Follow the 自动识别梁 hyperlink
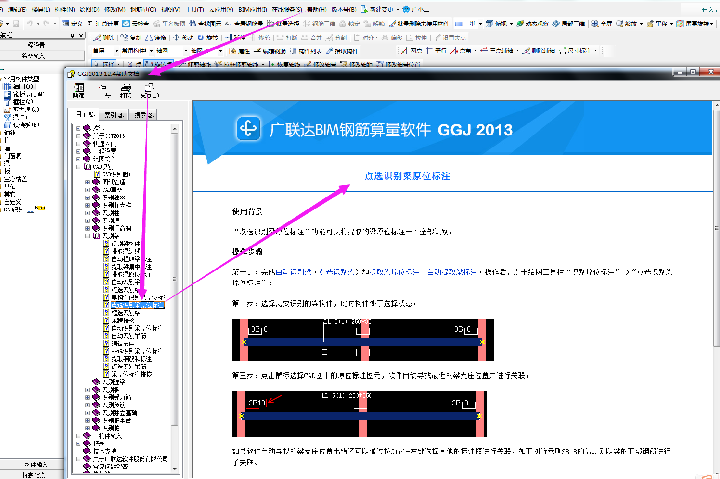 (x=294, y=272)
